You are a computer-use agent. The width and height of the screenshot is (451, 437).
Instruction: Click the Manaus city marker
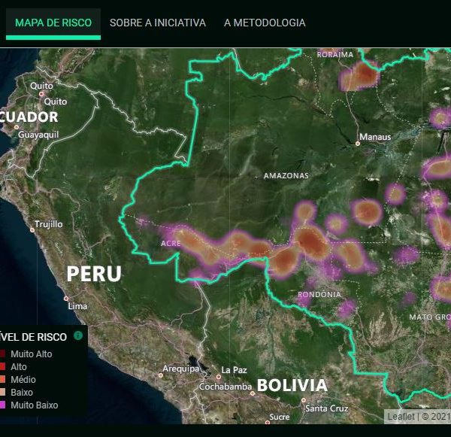click(x=357, y=143)
